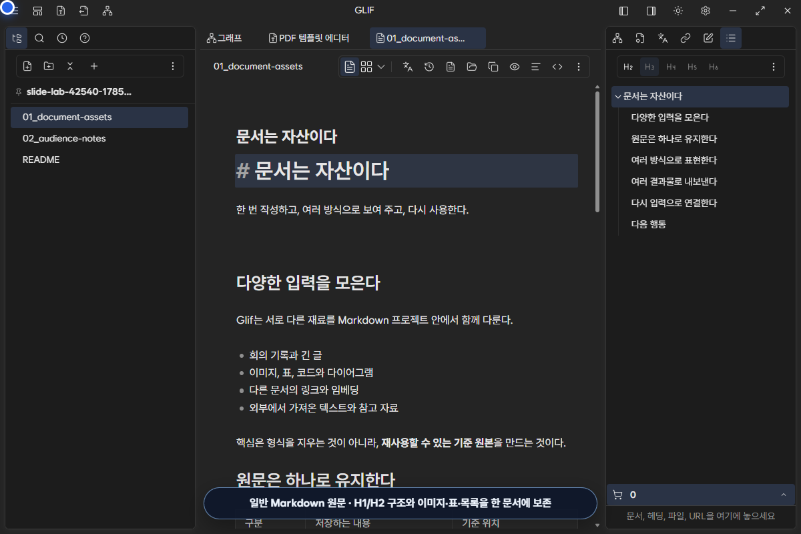
Task: Open the graph hierarchy icon in title bar
Action: pyautogui.click(x=107, y=11)
